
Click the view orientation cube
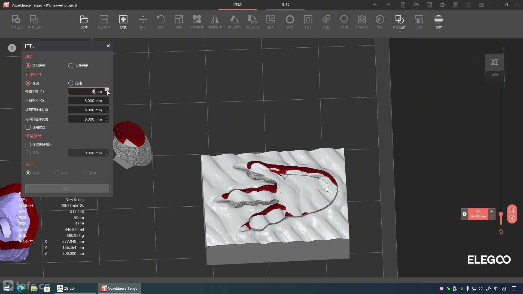tap(495, 62)
